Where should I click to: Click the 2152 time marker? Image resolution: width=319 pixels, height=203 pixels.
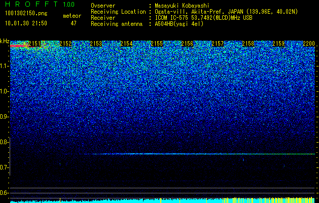tap(65, 44)
